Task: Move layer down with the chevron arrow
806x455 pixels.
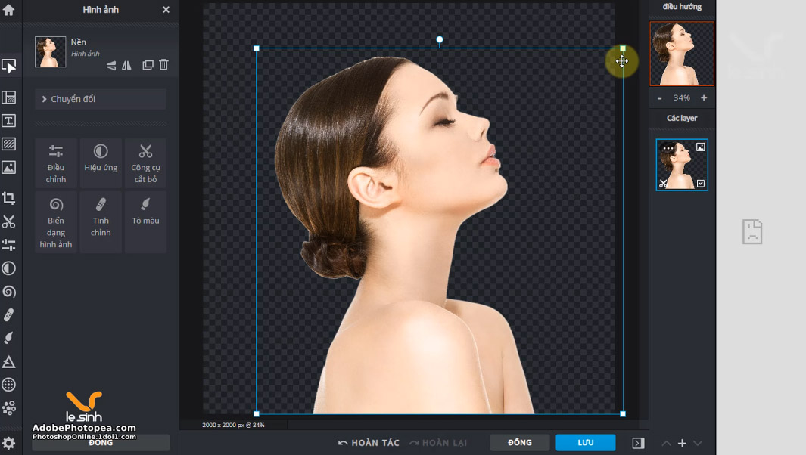Action: (x=698, y=443)
